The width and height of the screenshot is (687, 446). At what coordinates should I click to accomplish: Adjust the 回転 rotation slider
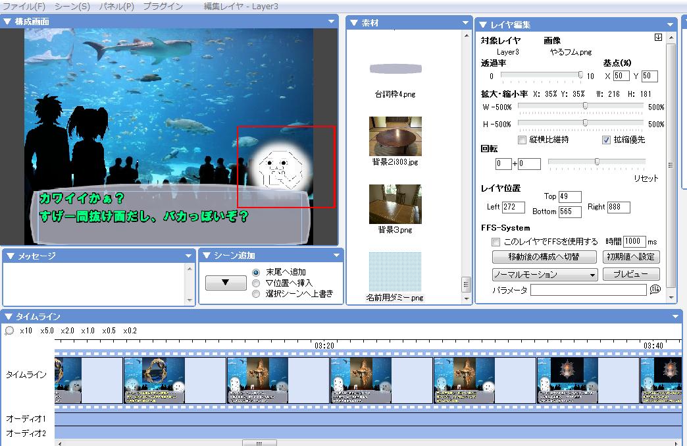pos(597,162)
